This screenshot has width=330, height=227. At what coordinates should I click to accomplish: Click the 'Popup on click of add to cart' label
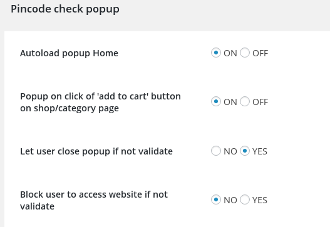[x=100, y=103]
